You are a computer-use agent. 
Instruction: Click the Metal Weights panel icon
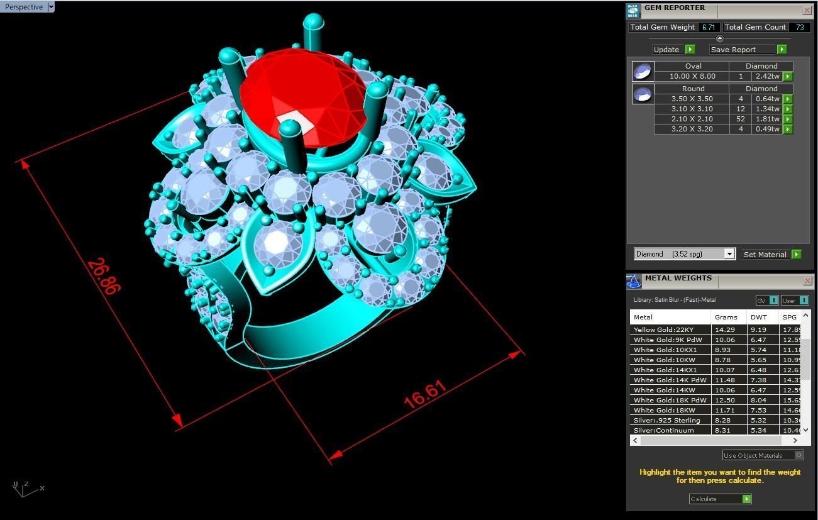[633, 281]
